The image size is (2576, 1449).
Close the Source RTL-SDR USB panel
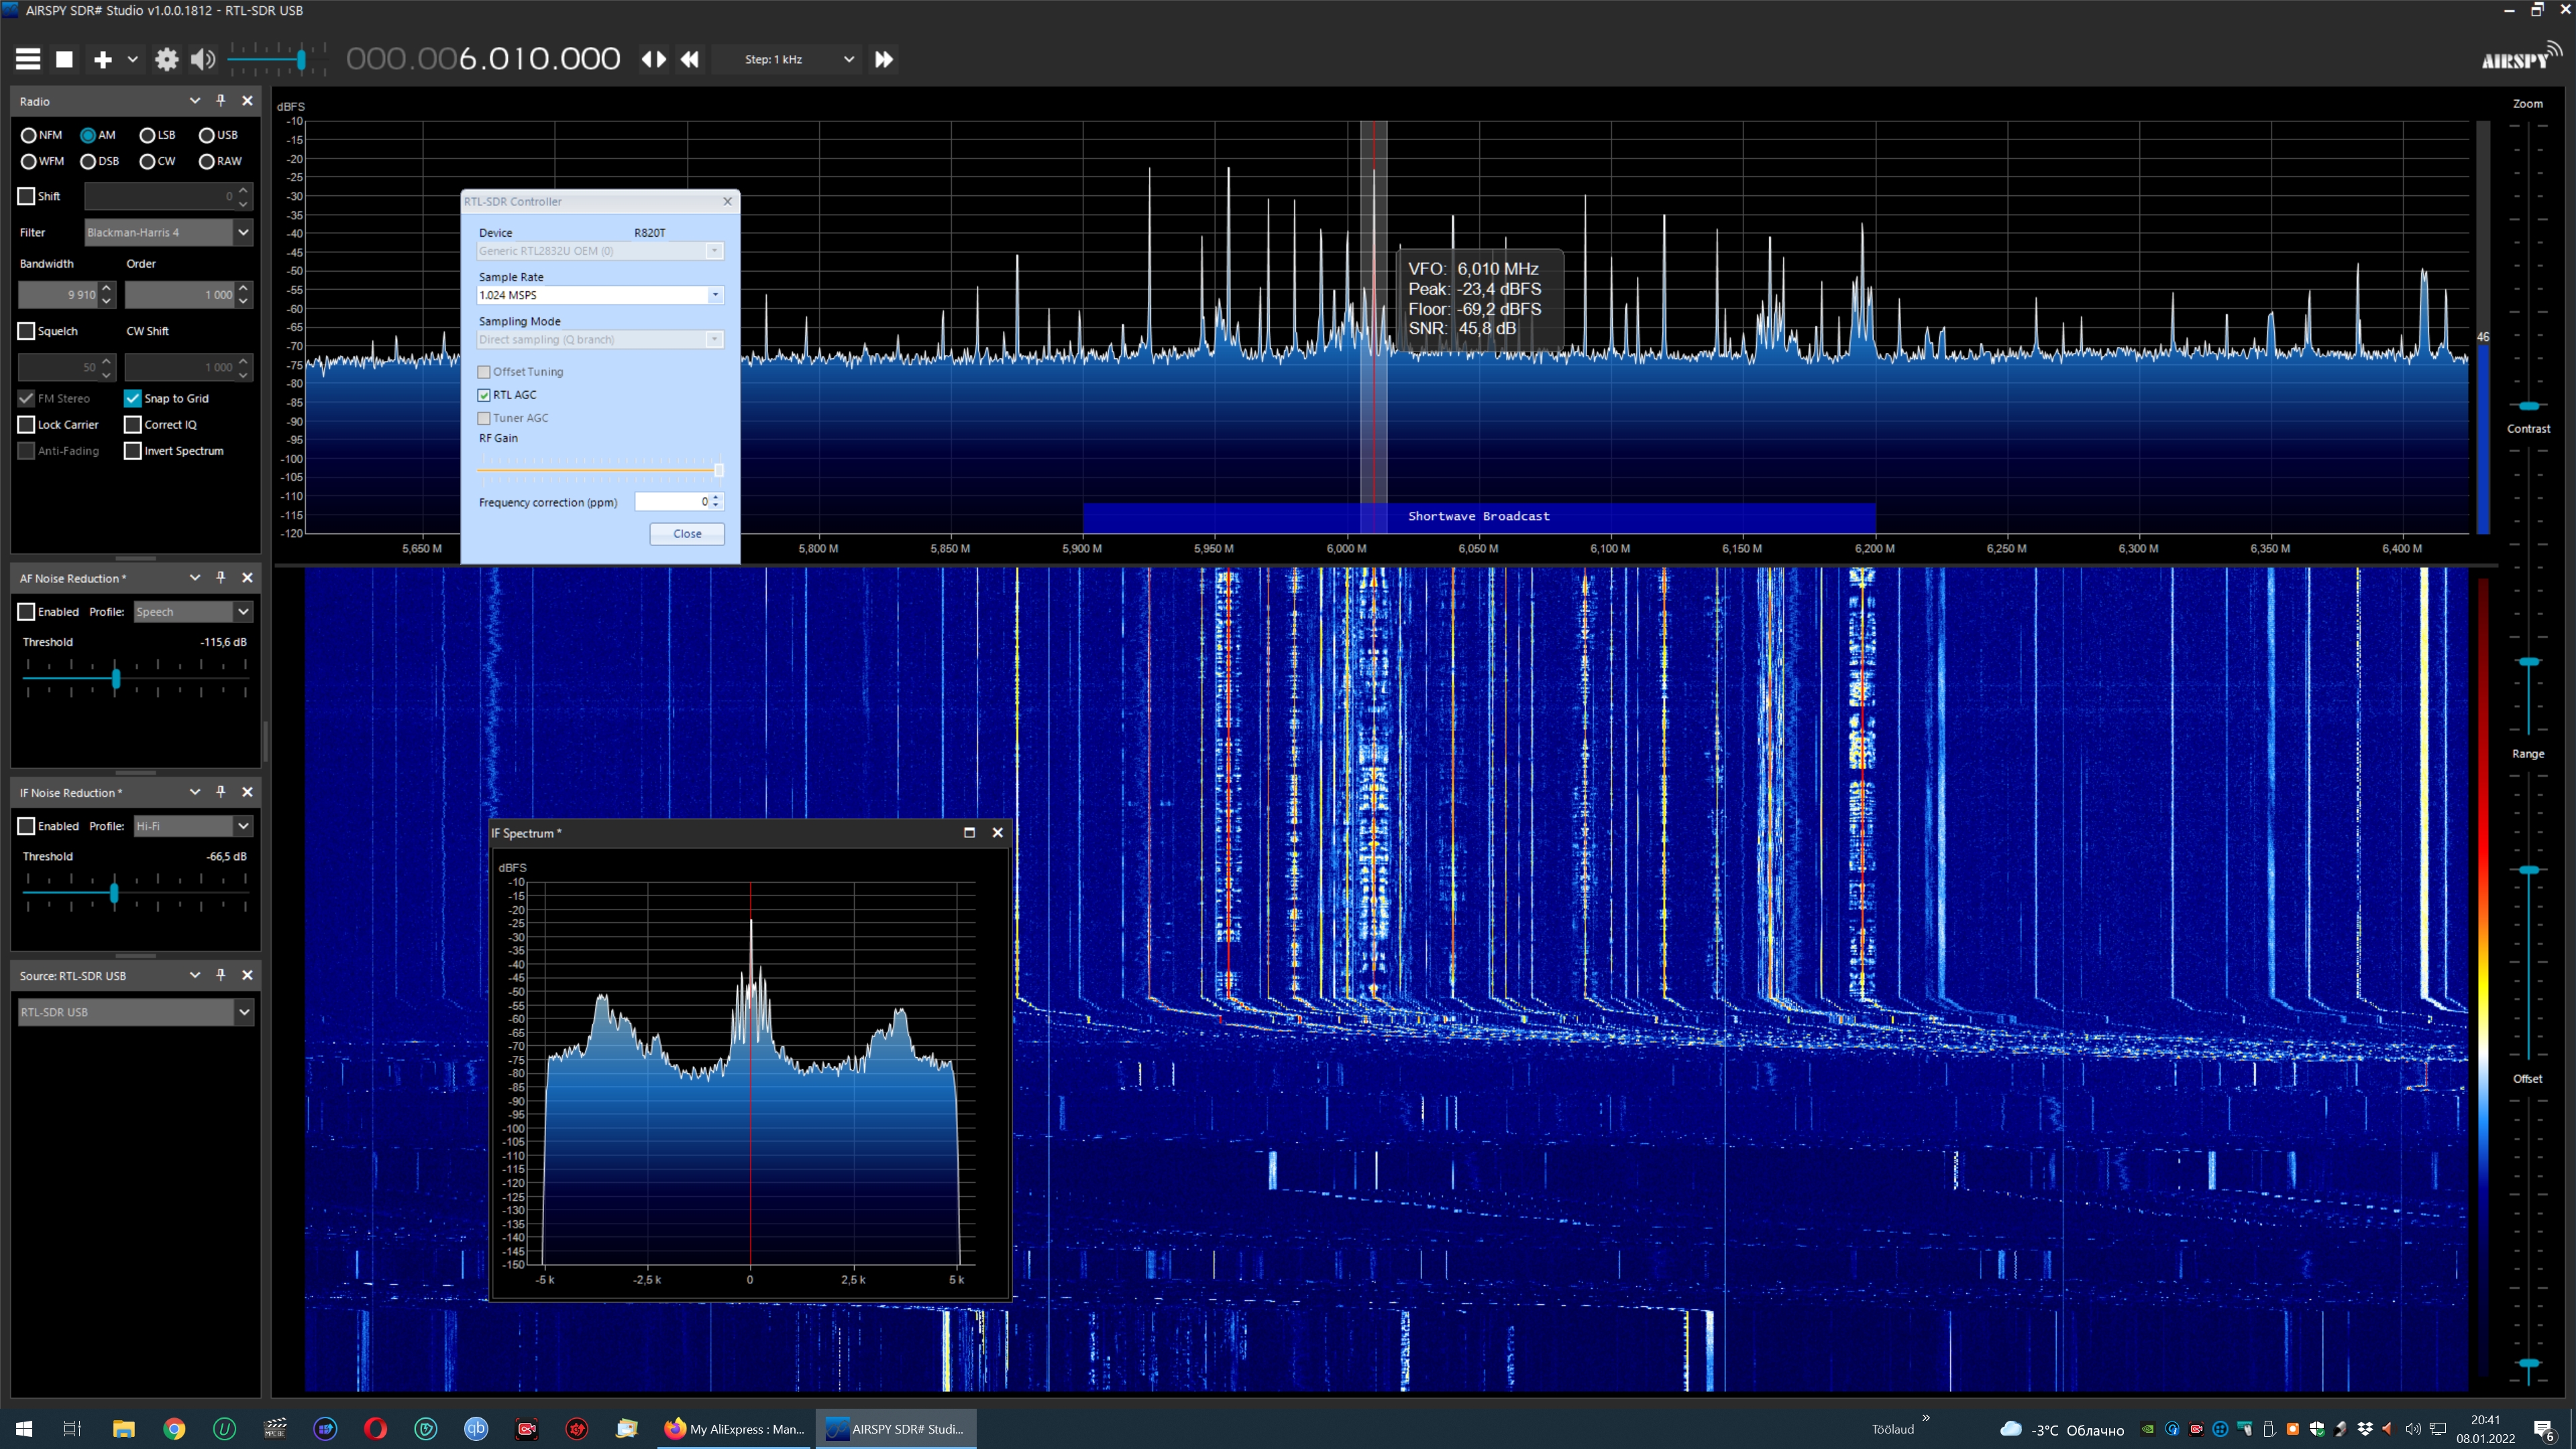[247, 974]
